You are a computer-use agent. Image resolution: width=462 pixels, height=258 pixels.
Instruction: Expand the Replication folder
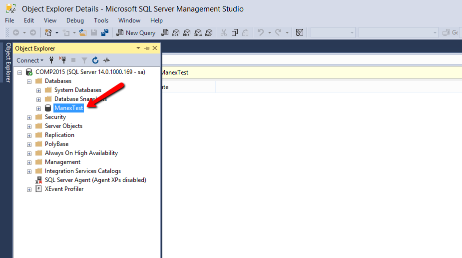29,135
